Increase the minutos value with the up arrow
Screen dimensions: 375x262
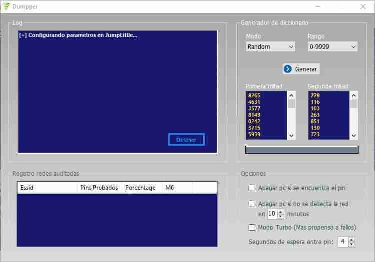click(x=281, y=212)
